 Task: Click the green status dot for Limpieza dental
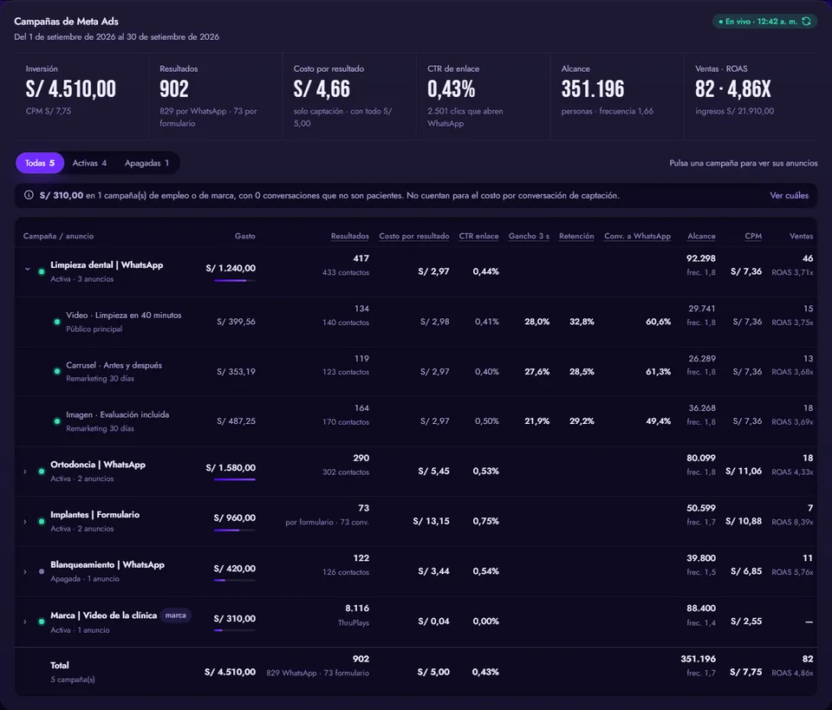pos(42,271)
